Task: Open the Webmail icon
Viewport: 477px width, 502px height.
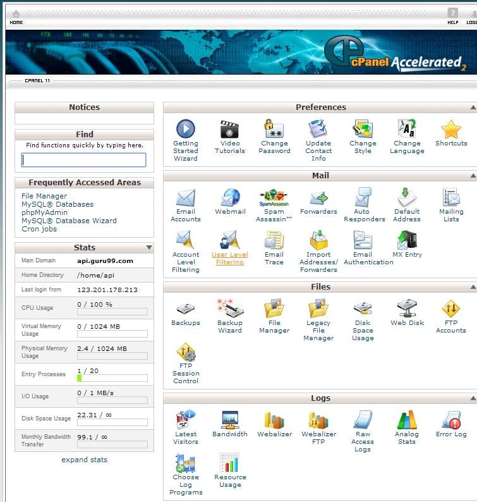Action: pos(230,198)
